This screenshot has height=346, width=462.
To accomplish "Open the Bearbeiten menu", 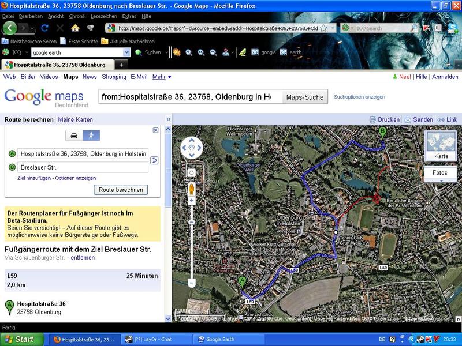I will (x=31, y=16).
